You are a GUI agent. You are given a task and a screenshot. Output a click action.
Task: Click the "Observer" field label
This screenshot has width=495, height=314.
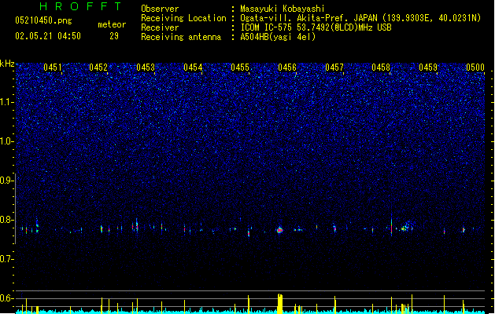click(x=160, y=9)
